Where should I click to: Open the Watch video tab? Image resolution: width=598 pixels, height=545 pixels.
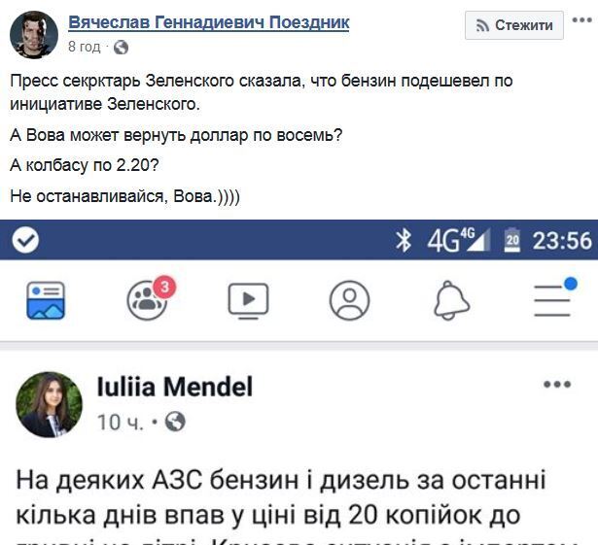(248, 301)
